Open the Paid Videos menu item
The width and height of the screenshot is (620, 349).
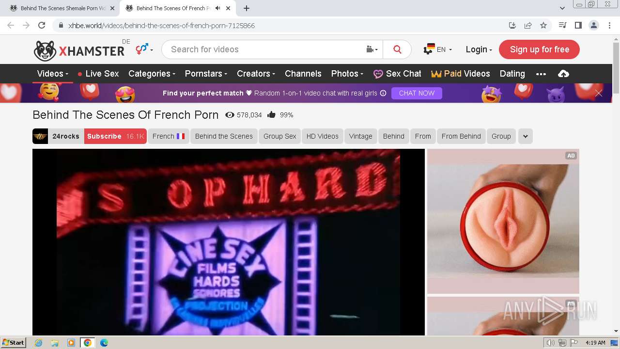[x=461, y=74]
